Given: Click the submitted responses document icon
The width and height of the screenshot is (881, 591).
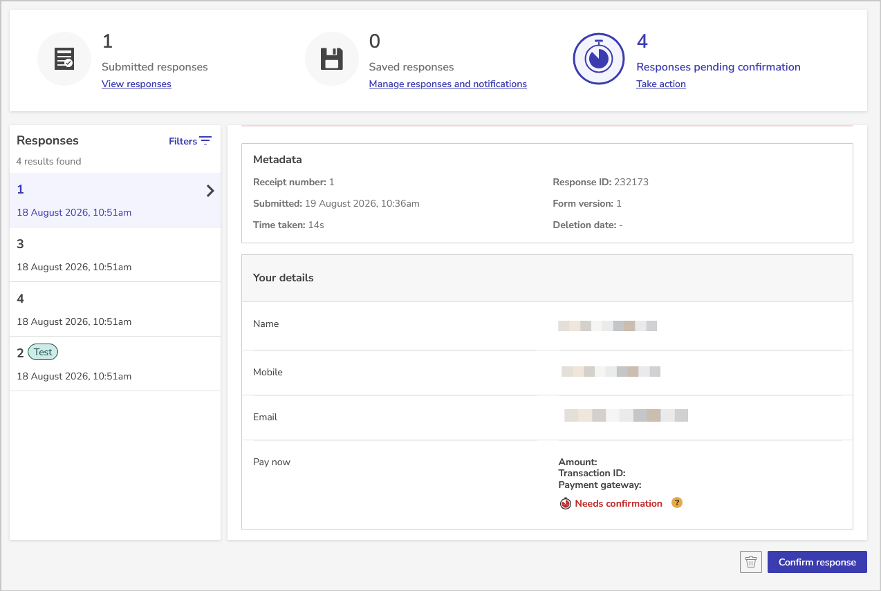Looking at the screenshot, I should [x=64, y=59].
